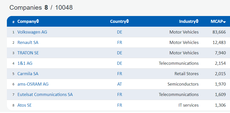Sort table by Industry sort arrows icon
The width and height of the screenshot is (230, 113).
tap(197, 22)
